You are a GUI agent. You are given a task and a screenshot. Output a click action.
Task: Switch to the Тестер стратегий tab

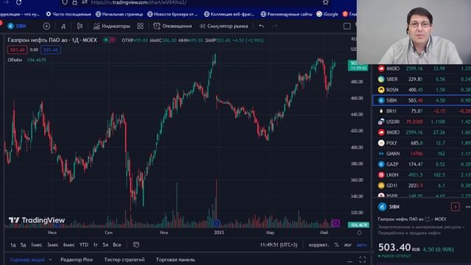click(x=124, y=260)
